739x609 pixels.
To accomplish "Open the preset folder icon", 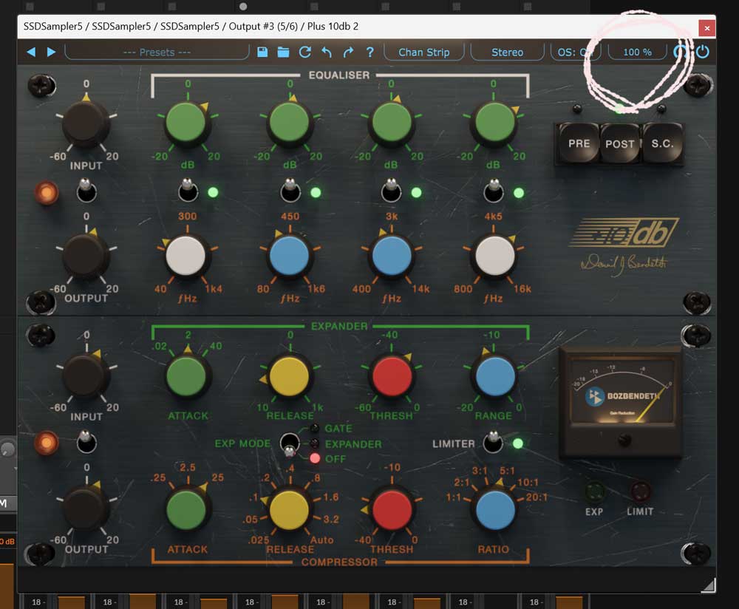I will point(283,52).
